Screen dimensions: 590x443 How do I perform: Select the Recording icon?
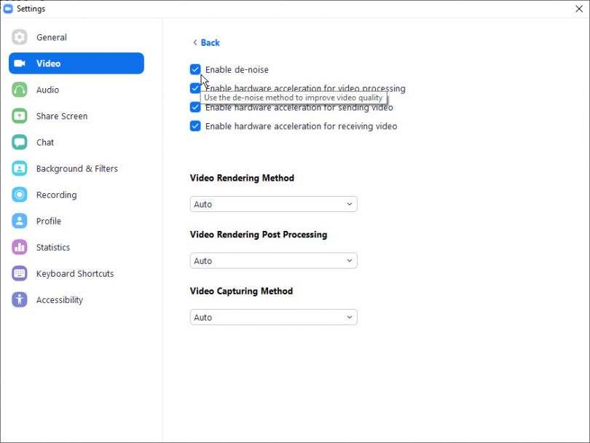pos(20,195)
